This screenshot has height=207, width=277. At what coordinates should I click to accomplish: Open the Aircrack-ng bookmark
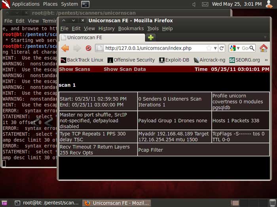[209, 60]
